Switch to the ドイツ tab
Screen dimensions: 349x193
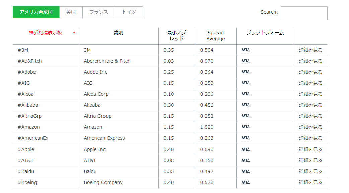pos(129,12)
